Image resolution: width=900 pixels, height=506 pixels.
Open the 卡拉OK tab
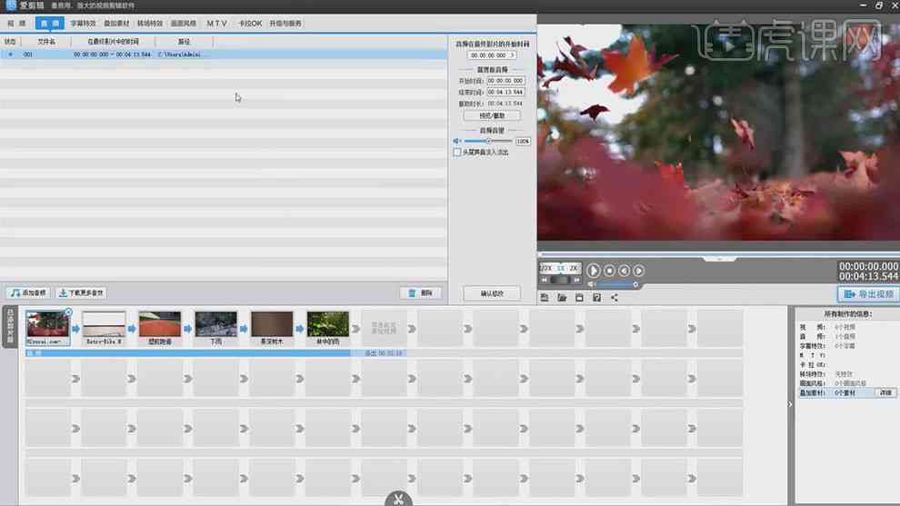click(250, 24)
